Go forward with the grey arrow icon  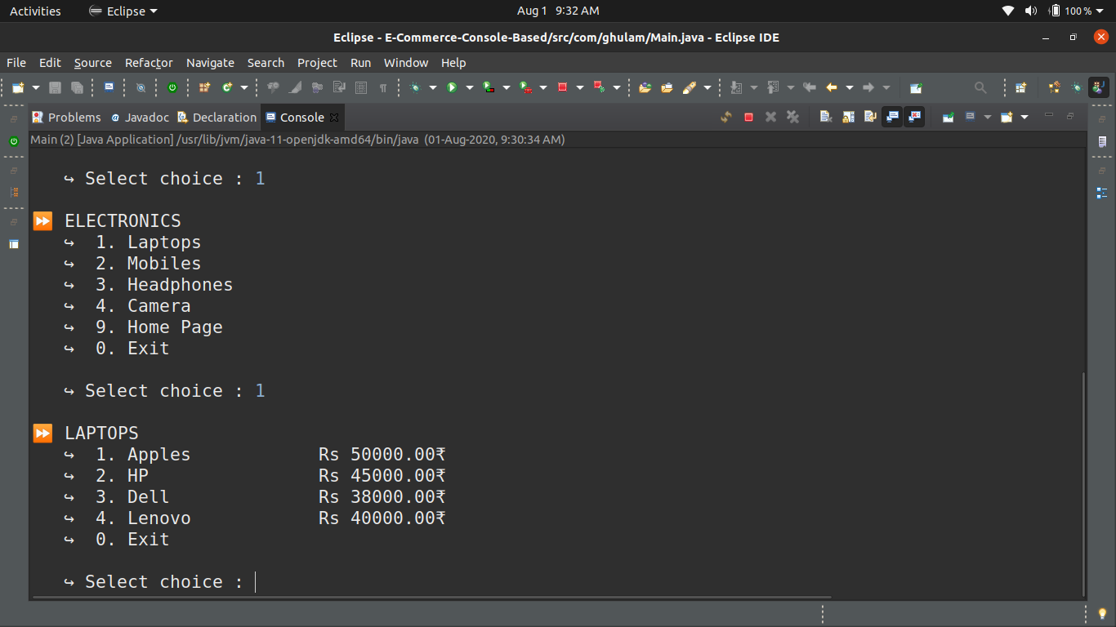click(868, 87)
